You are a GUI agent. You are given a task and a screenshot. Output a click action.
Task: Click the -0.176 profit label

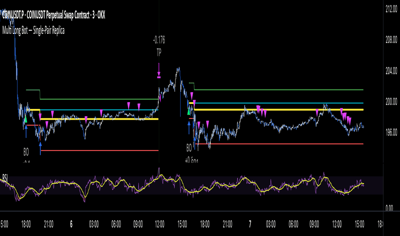coord(159,40)
